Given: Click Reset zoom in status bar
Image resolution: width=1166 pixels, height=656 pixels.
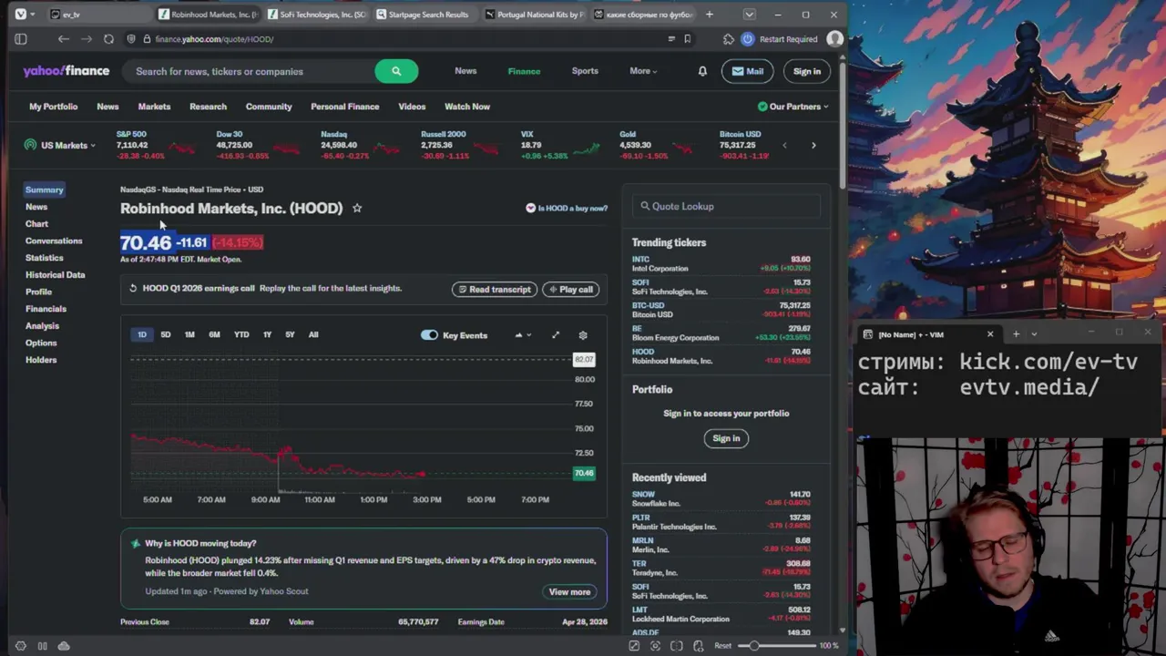Looking at the screenshot, I should [x=722, y=646].
